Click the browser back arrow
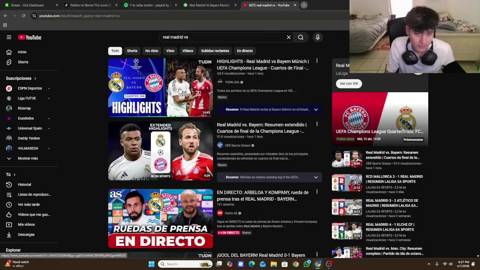The image size is (480, 270). click(5, 16)
